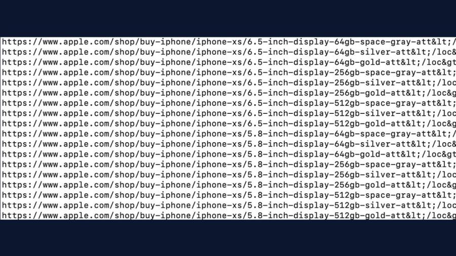Click the 6.5-inch 64gb space-gray URL
Viewport: 456px width, 256px height.
pyautogui.click(x=229, y=42)
